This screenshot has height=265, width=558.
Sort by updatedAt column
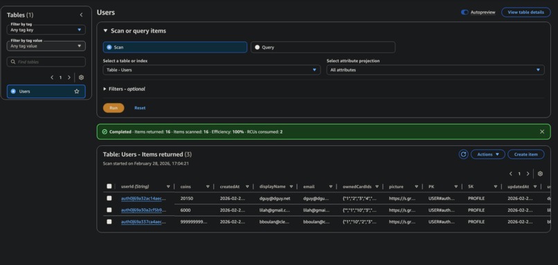535,186
